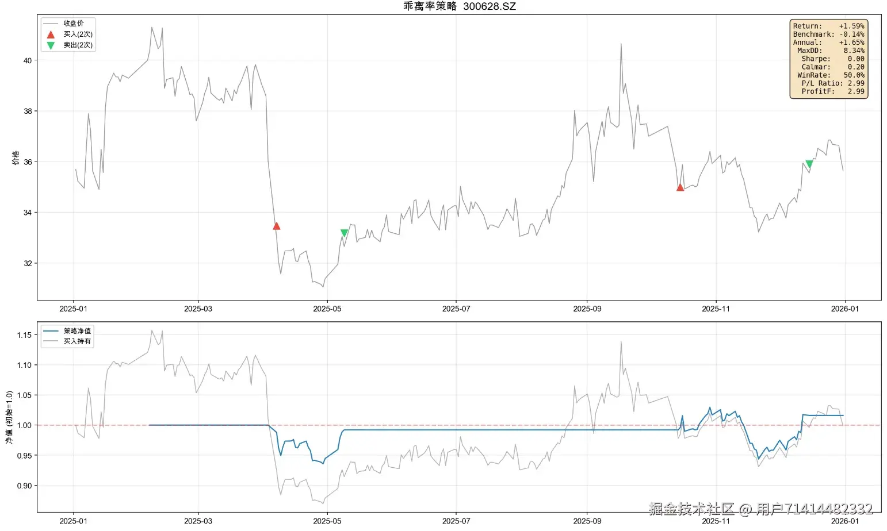The height and width of the screenshot is (531, 887).
Task: Click the 2025-09 date label under the net value chart
Action: point(587,521)
